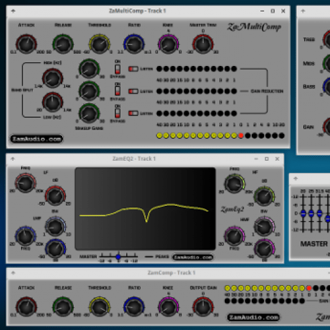Click the LMF BW knob in ZamEQ2

tap(55, 227)
